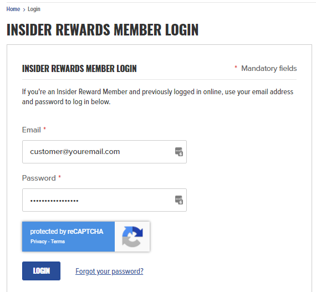
Task: Focus the Email input field
Action: (x=104, y=152)
